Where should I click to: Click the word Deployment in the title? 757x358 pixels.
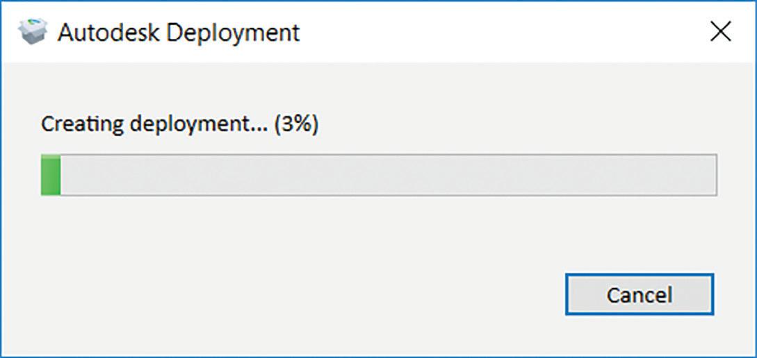coord(236,34)
